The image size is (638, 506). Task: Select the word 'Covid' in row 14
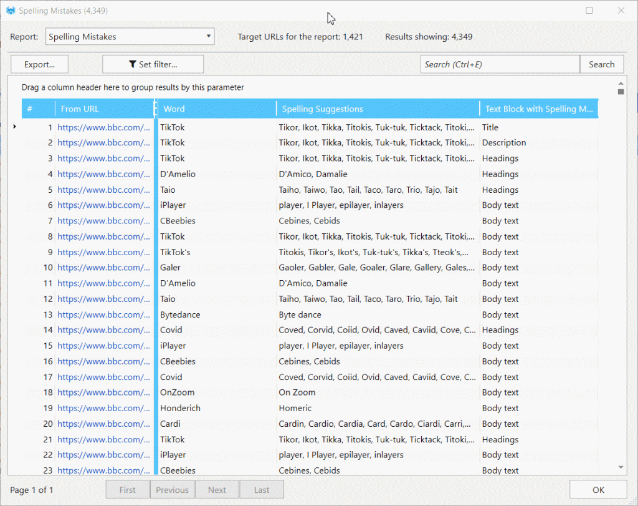171,330
